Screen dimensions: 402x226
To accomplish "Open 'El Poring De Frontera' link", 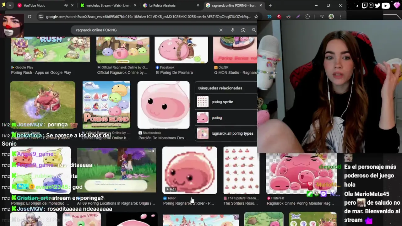I will point(174,73).
